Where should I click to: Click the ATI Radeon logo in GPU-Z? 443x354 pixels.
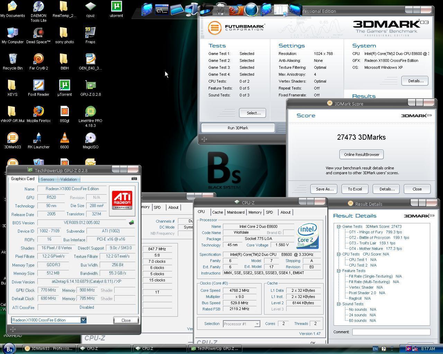pyautogui.click(x=122, y=201)
